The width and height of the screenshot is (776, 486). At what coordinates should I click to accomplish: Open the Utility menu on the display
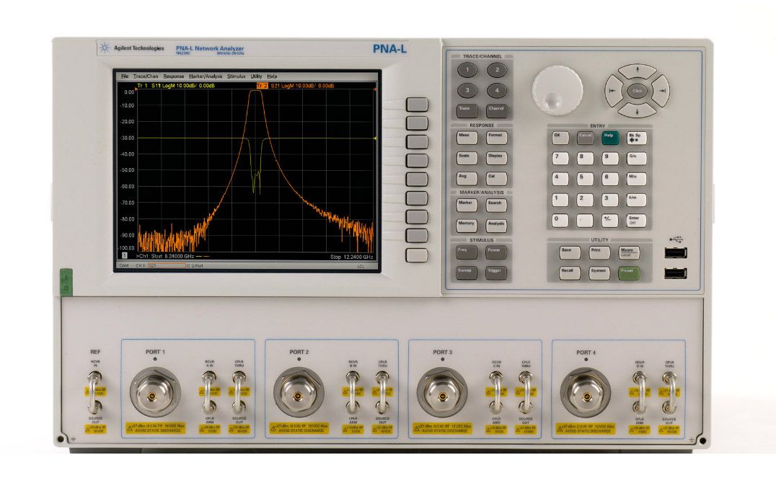click(x=256, y=76)
